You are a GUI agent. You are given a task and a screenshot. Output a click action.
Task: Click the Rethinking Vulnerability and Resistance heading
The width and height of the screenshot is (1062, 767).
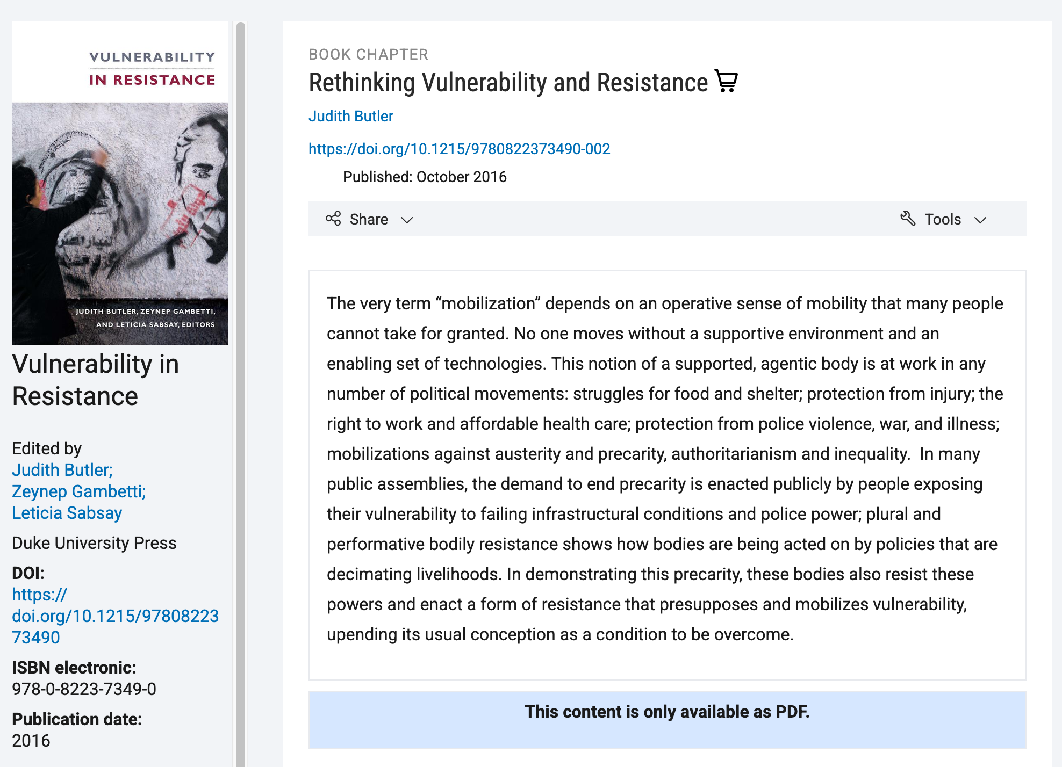(x=508, y=83)
